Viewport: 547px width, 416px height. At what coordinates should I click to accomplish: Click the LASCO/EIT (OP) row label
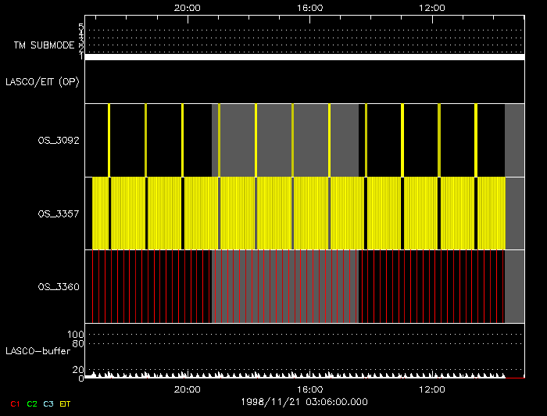coord(42,82)
